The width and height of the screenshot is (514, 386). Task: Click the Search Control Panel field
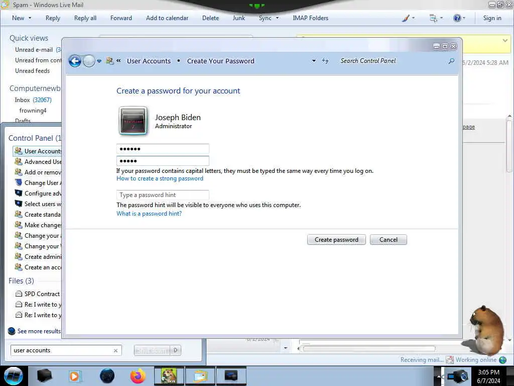392,61
